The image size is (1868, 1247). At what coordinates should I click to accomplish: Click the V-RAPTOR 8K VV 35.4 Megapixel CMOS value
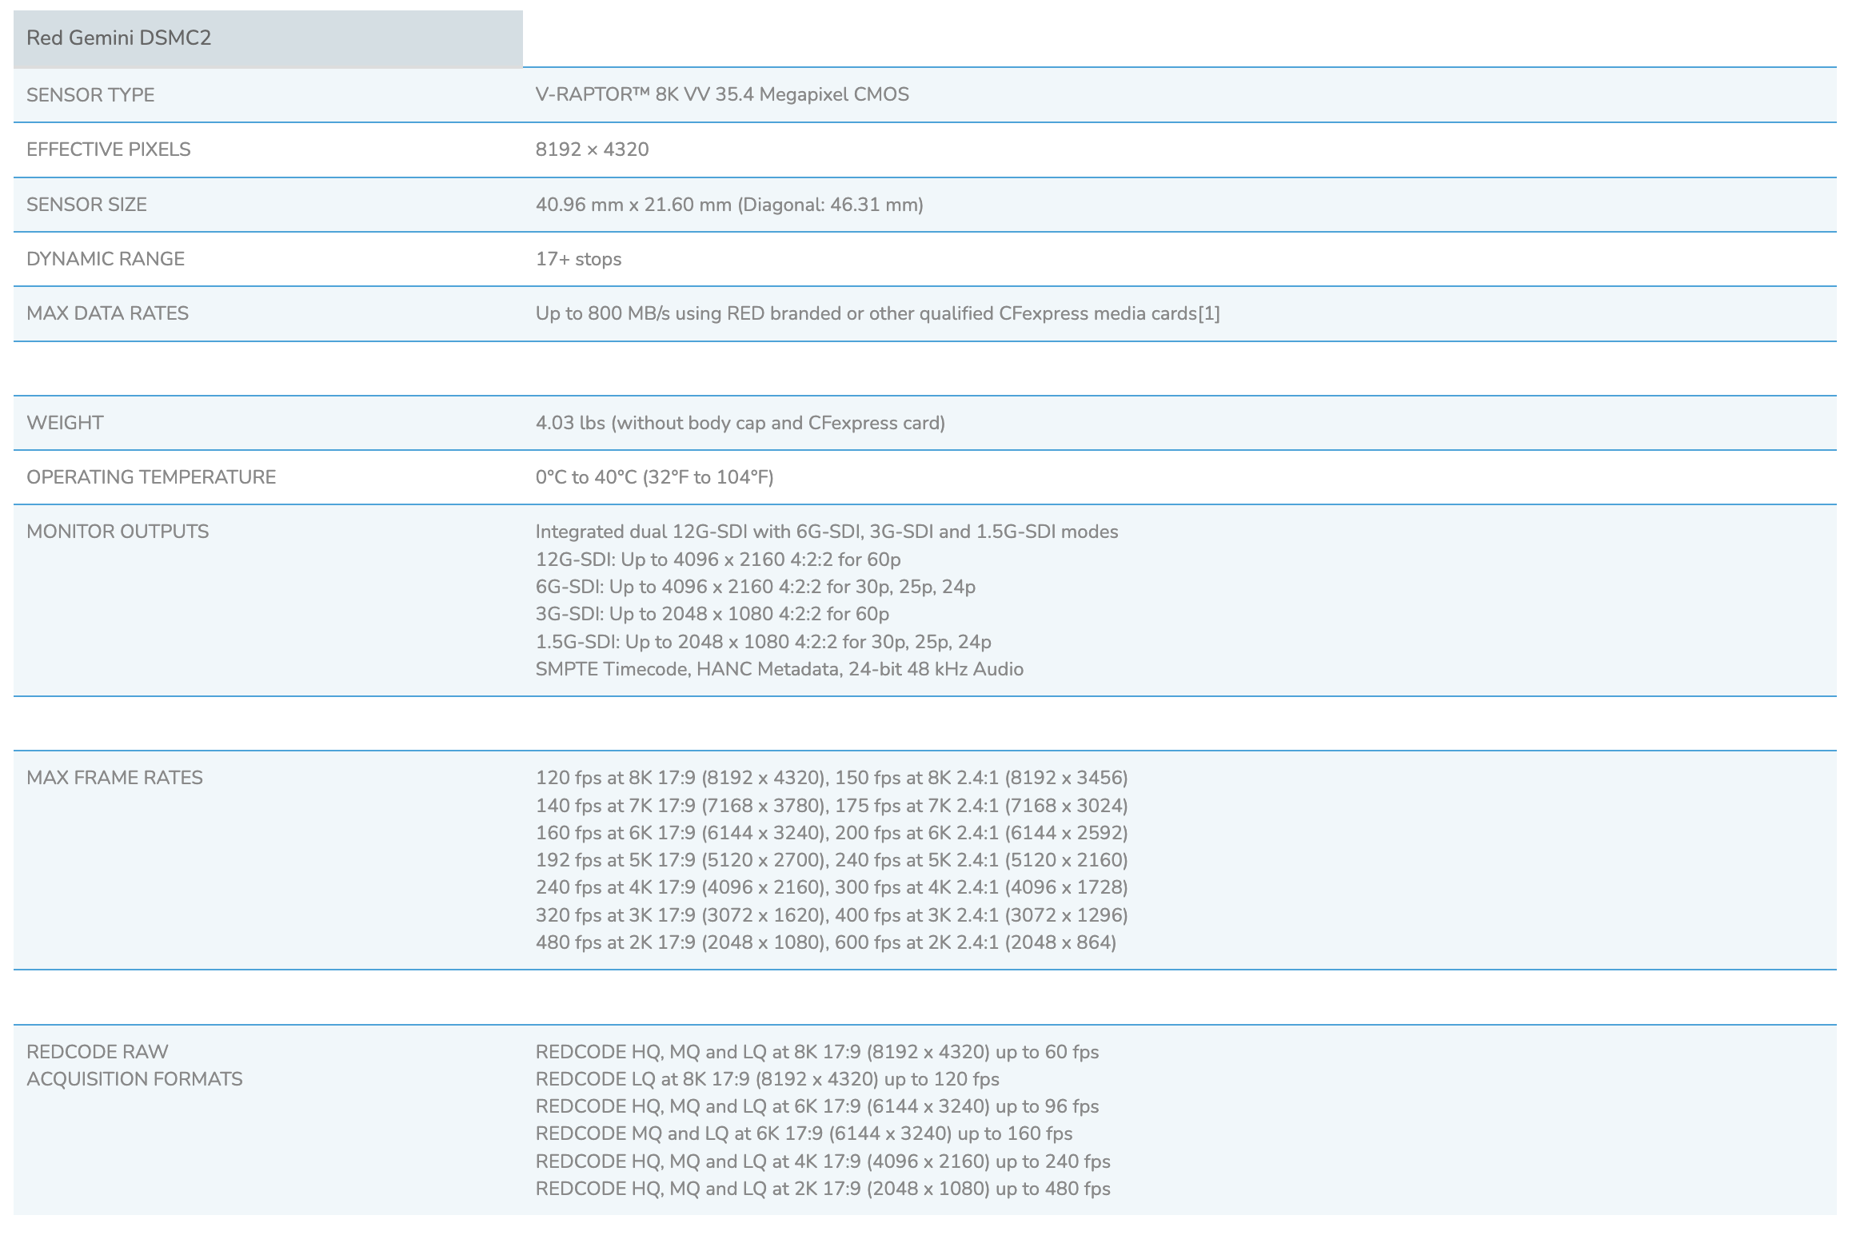point(722,94)
